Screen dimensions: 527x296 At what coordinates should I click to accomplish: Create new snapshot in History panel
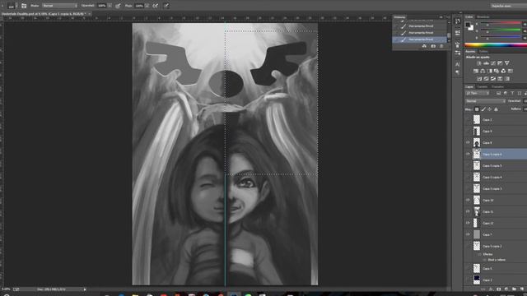[x=433, y=46]
